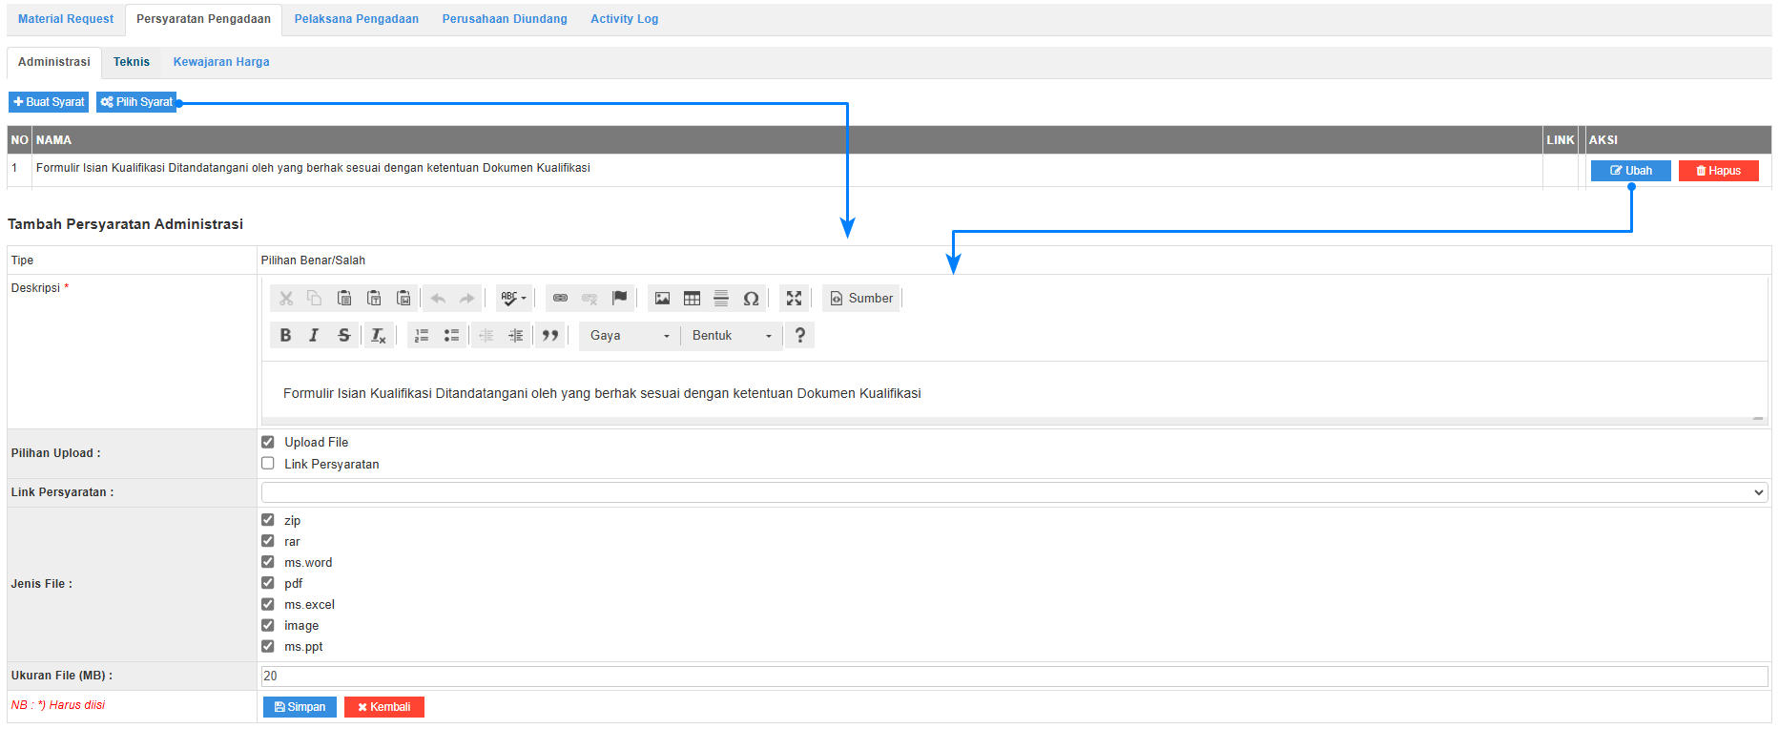Open the About editor question mark icon
The height and width of the screenshot is (729, 1779).
tap(800, 336)
